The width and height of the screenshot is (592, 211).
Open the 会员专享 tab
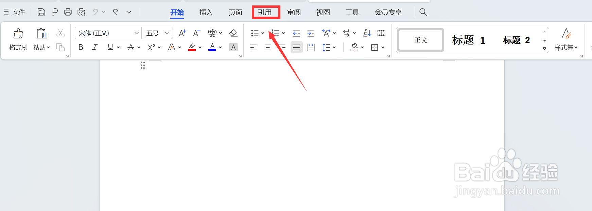[388, 12]
